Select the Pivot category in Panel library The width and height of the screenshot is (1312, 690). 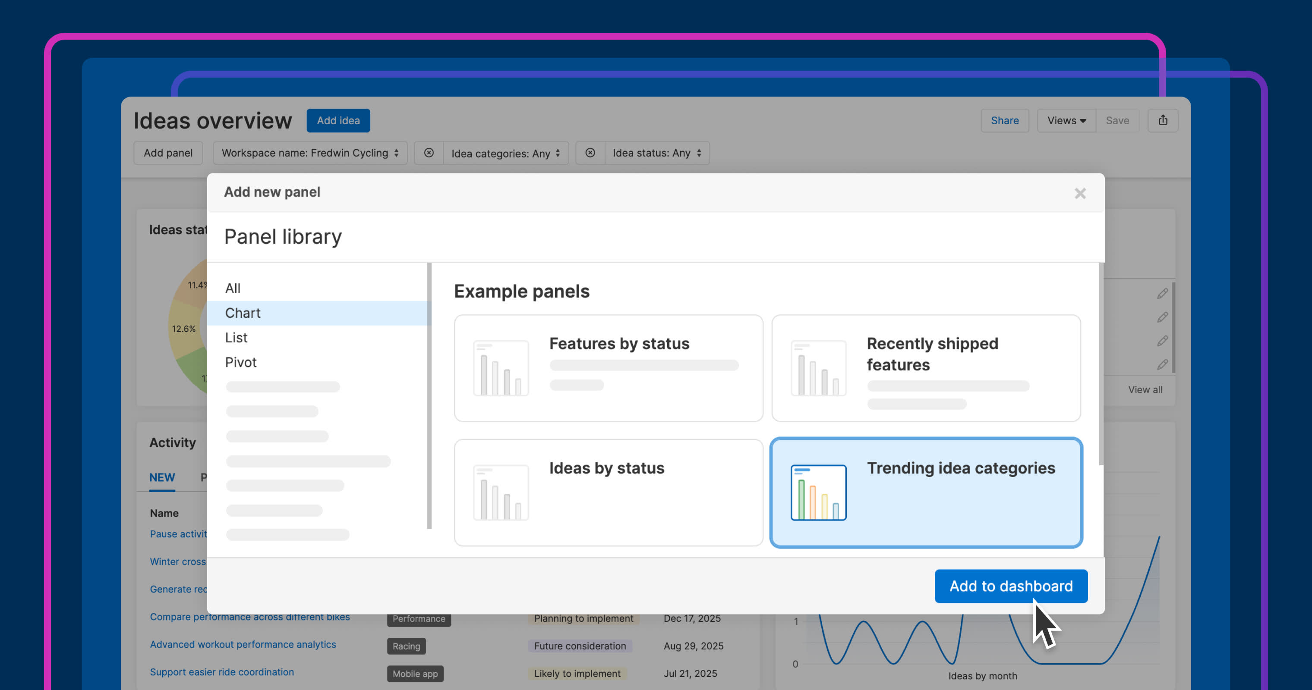240,362
